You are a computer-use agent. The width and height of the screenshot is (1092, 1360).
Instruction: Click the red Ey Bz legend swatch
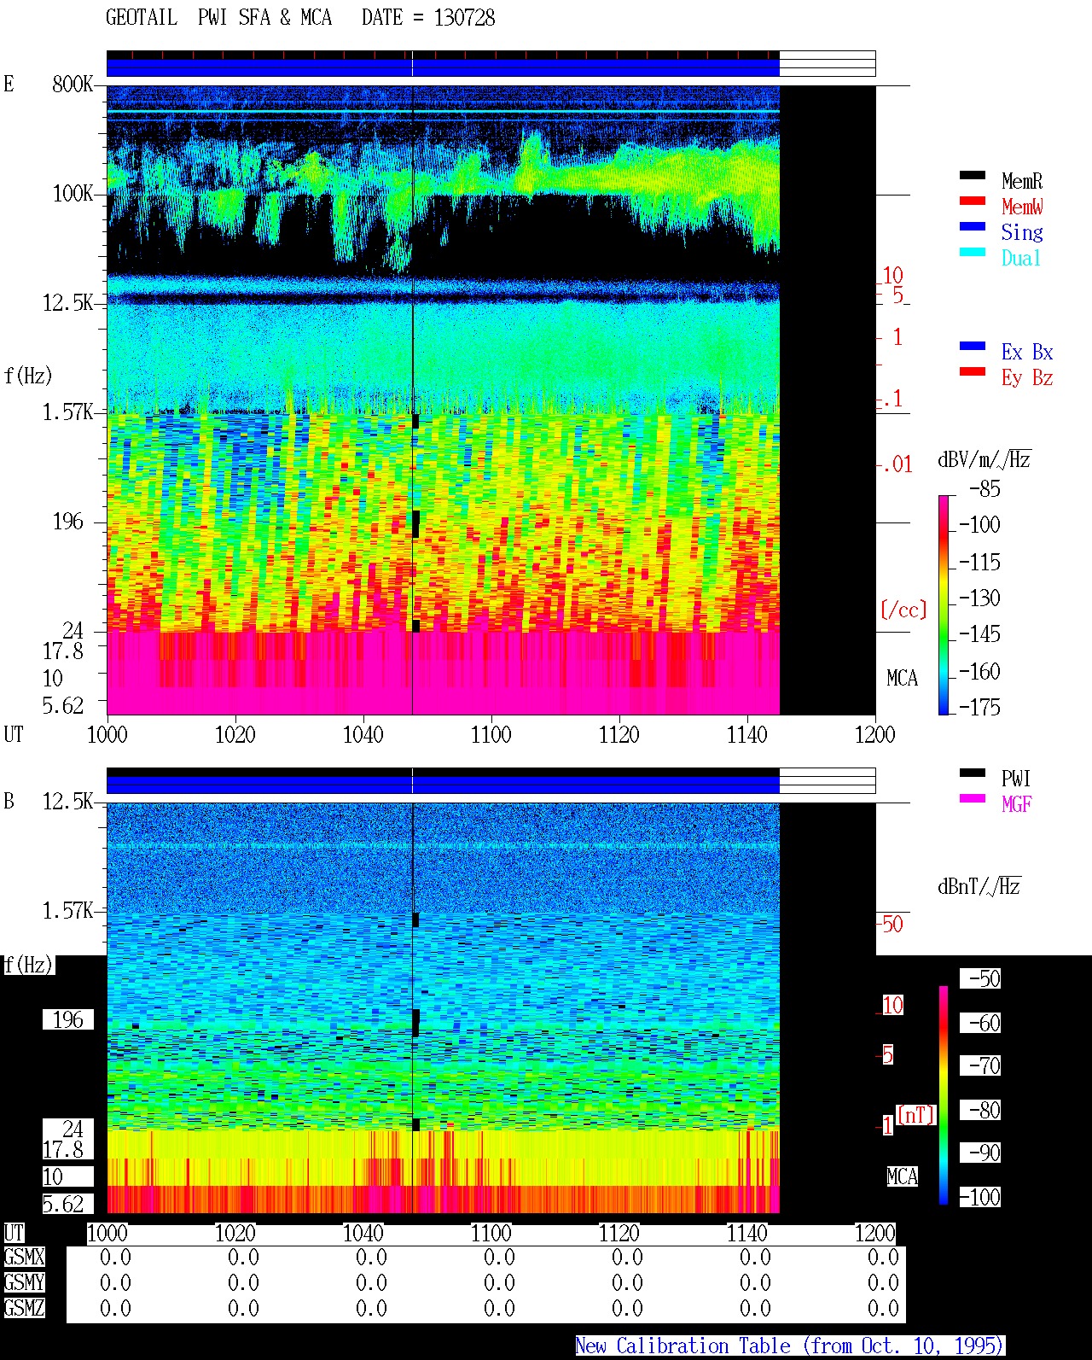pyautogui.click(x=973, y=371)
